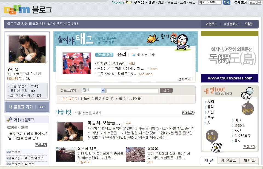Open the 마음의 보물들.... post title
Viewport: 263px width, 169px height.
click(x=104, y=123)
